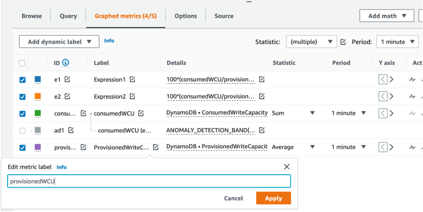Click the orange e2 color swatch

click(x=38, y=96)
